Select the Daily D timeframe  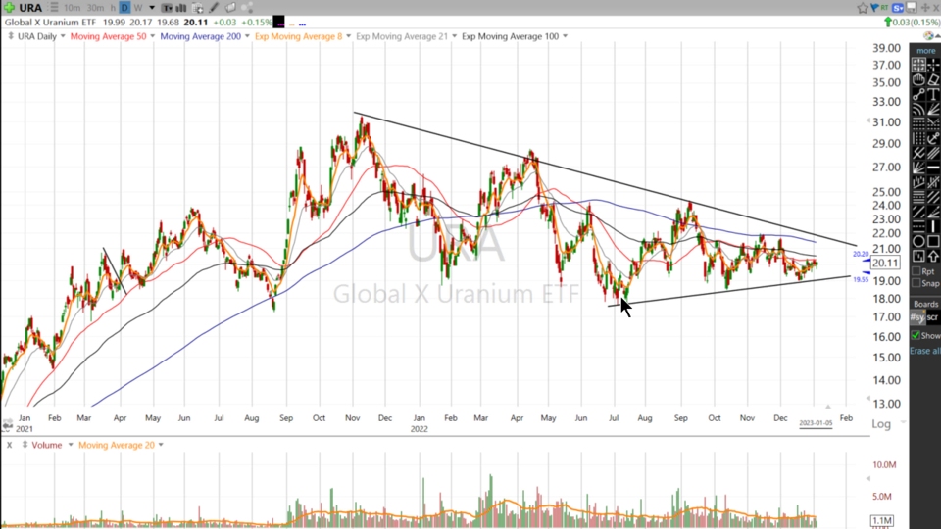click(x=124, y=8)
